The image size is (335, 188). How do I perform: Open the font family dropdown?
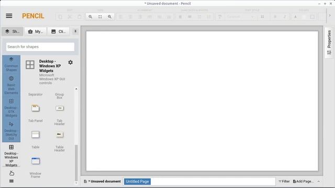coord(240,17)
